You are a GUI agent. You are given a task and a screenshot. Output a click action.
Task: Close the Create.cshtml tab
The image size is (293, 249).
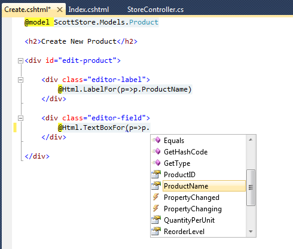tap(60, 10)
